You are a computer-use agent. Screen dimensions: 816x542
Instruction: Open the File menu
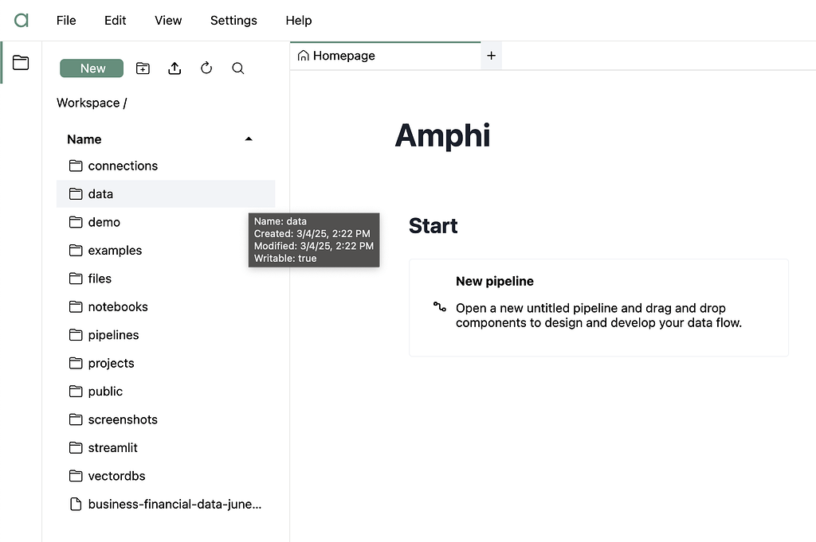(x=65, y=20)
